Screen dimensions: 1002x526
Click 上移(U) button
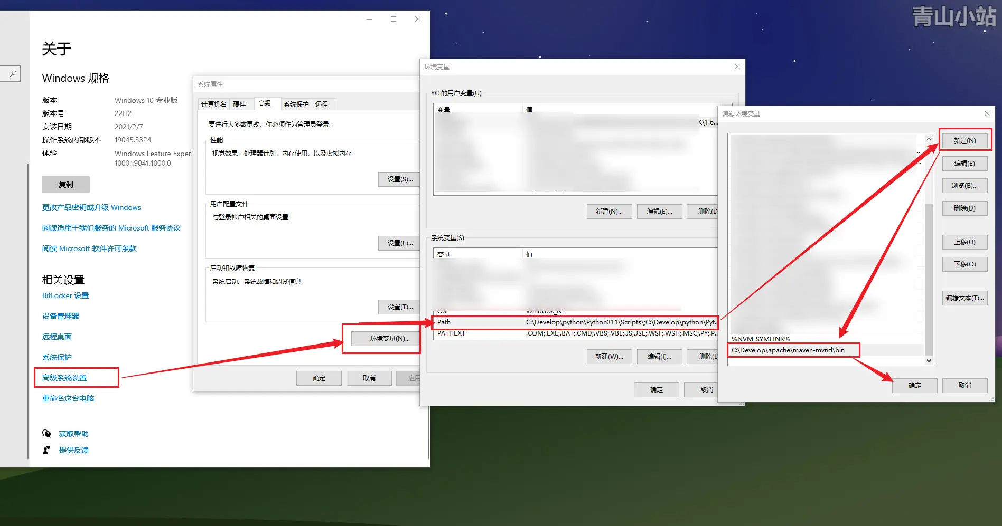point(964,242)
